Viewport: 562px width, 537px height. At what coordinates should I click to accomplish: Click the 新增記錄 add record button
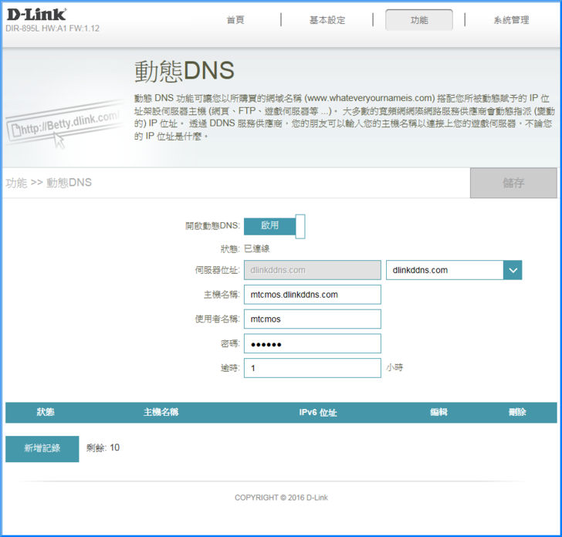[x=42, y=449]
